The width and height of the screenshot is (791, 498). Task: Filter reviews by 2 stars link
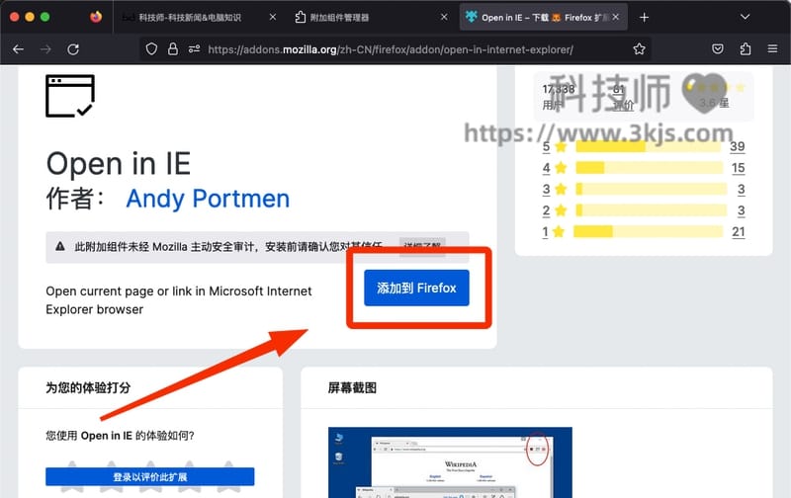pyautogui.click(x=547, y=210)
